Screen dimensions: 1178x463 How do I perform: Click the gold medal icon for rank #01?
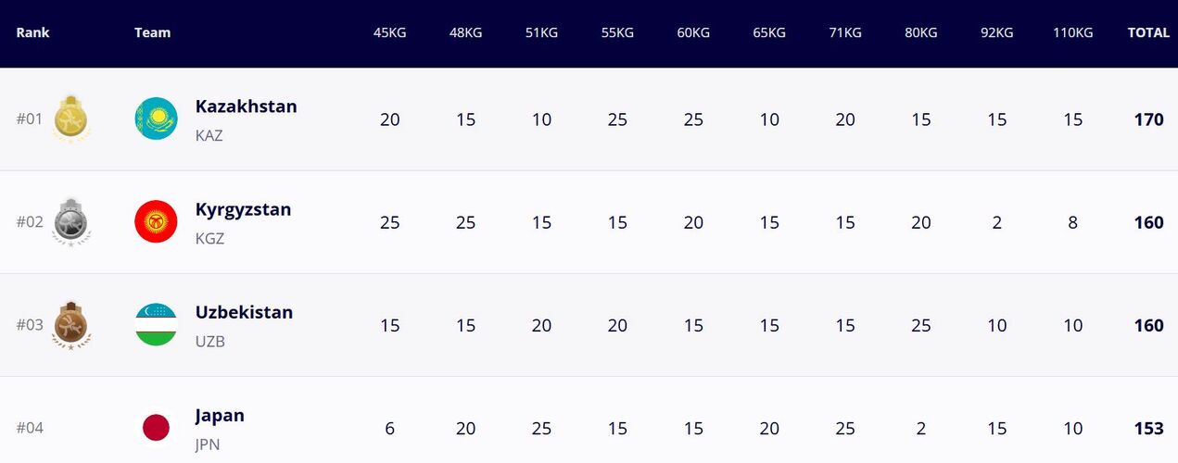pyautogui.click(x=71, y=119)
